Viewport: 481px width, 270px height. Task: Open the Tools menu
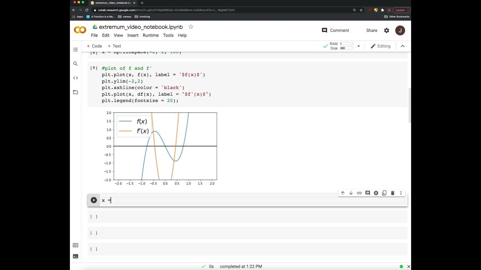tap(168, 35)
